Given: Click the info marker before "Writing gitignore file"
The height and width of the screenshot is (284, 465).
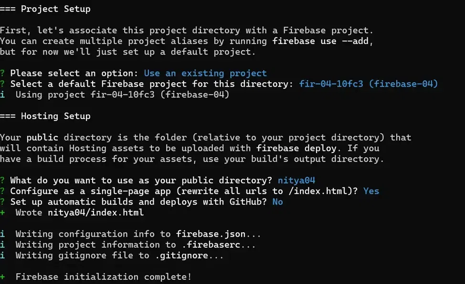Looking at the screenshot, I should (x=2, y=255).
